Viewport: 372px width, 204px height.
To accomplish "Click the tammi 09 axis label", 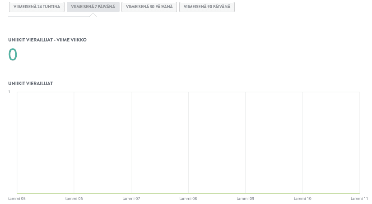I will (x=246, y=198).
